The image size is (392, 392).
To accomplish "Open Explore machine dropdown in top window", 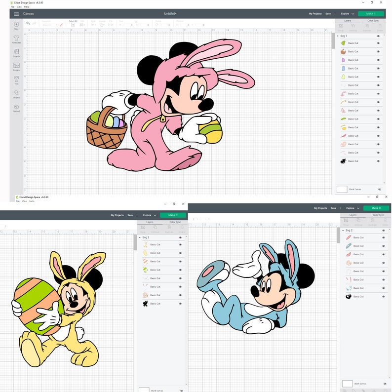I will [348, 14].
